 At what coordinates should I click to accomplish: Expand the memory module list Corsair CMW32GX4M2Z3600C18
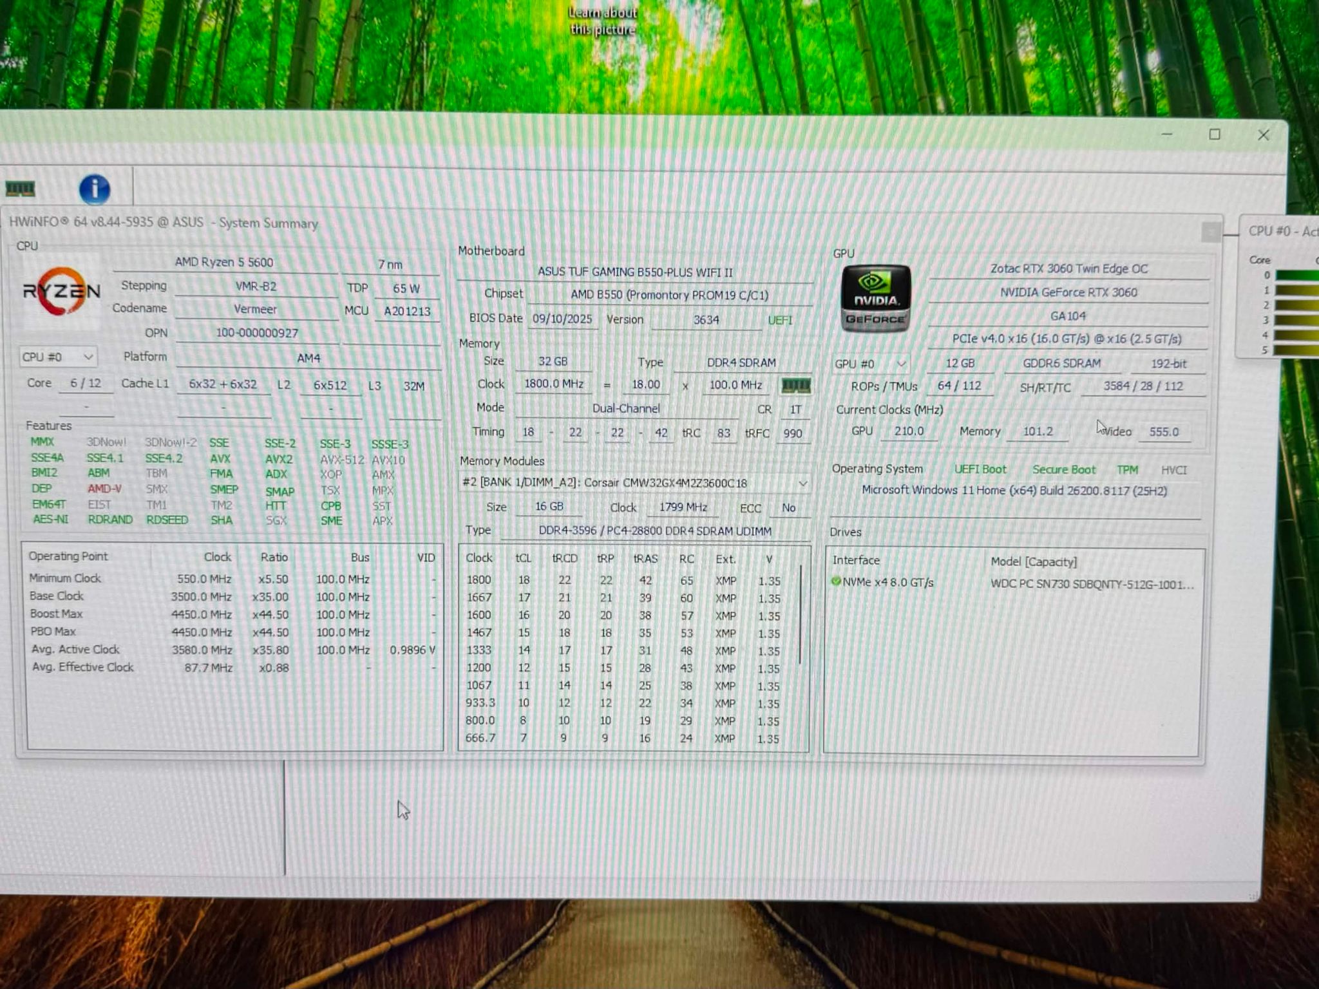pyautogui.click(x=802, y=483)
